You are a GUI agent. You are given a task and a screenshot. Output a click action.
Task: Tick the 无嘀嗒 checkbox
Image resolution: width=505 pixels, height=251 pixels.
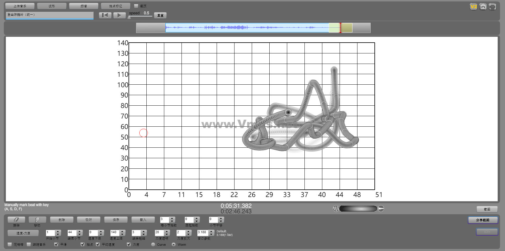click(10, 244)
